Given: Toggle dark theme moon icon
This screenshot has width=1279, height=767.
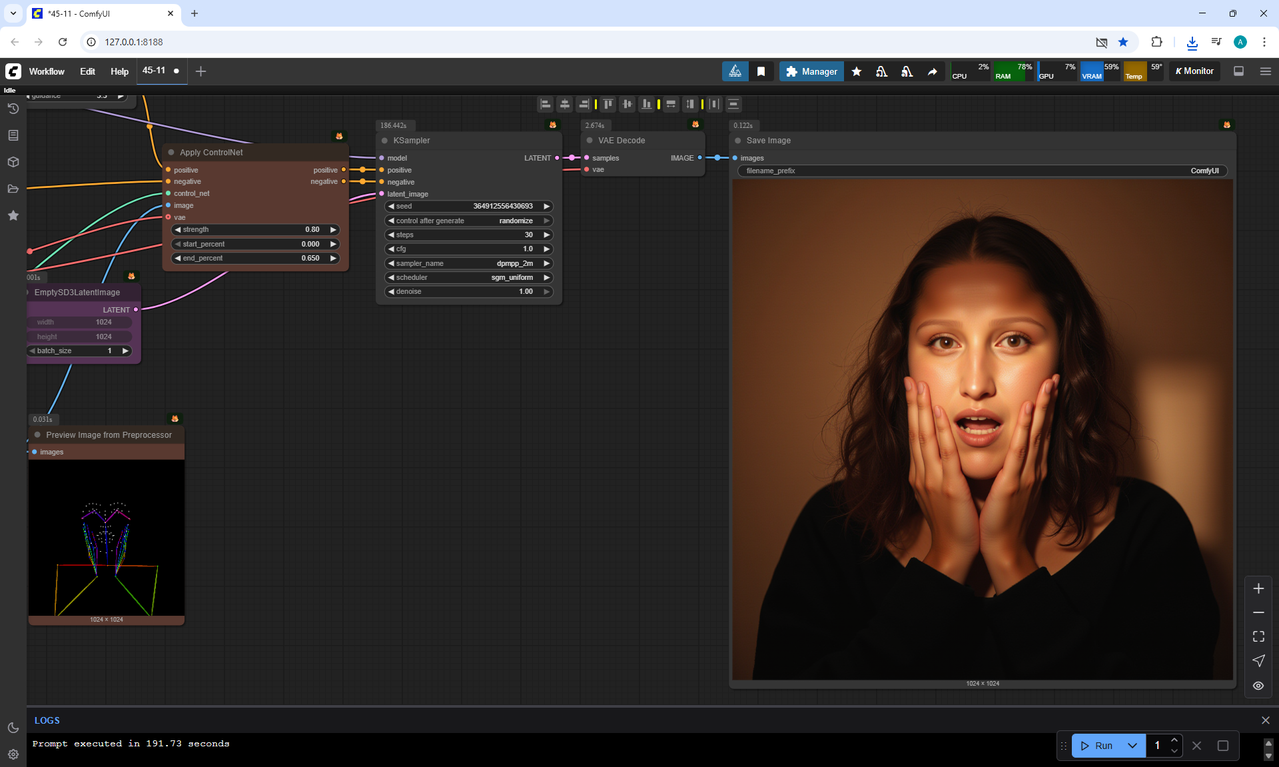Looking at the screenshot, I should coord(13,728).
